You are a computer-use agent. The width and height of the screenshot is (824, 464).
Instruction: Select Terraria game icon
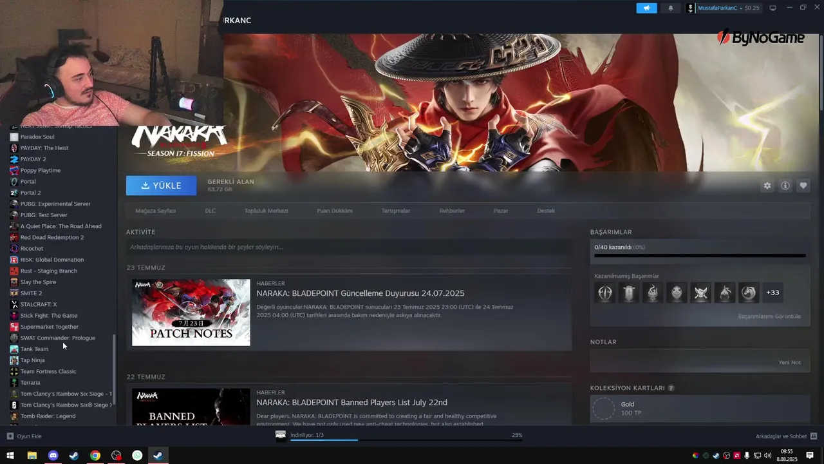14,383
